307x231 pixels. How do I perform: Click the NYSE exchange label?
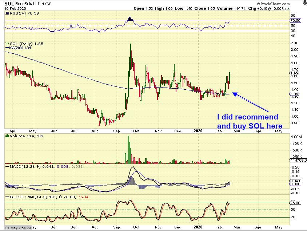[x=47, y=4]
